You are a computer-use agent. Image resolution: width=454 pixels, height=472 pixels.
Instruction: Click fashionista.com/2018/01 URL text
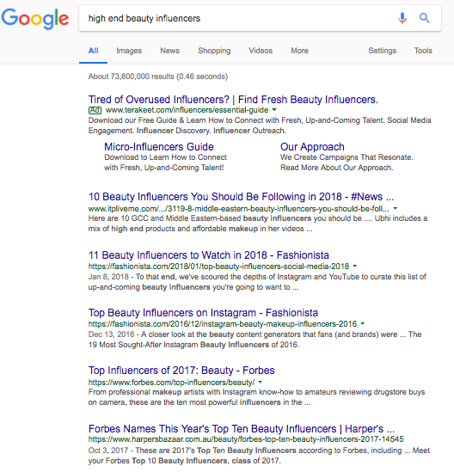pos(218,267)
